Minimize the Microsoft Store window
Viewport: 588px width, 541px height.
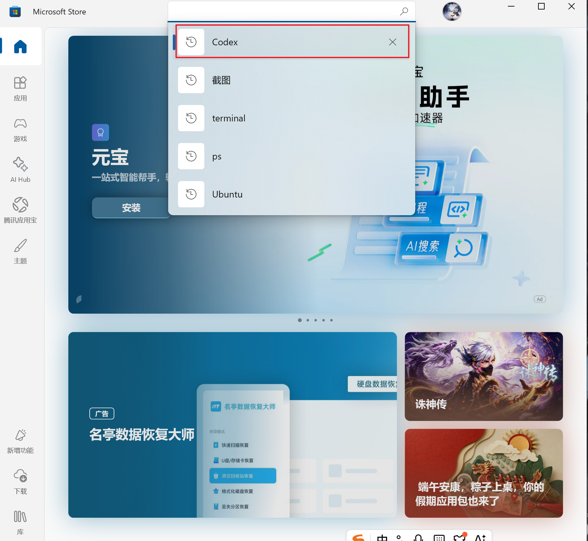tap(511, 7)
